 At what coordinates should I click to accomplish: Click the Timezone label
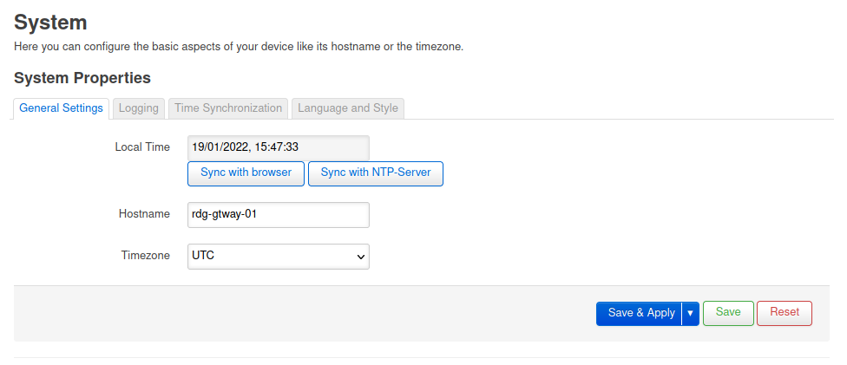click(x=145, y=256)
